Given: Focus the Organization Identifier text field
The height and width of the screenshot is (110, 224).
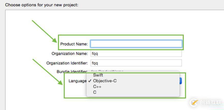Looking at the screenshot, I should coord(136,63).
